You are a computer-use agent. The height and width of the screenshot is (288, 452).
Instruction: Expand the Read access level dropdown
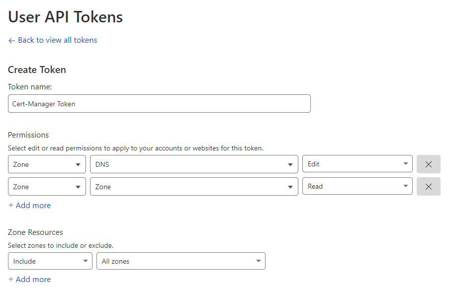click(x=357, y=187)
